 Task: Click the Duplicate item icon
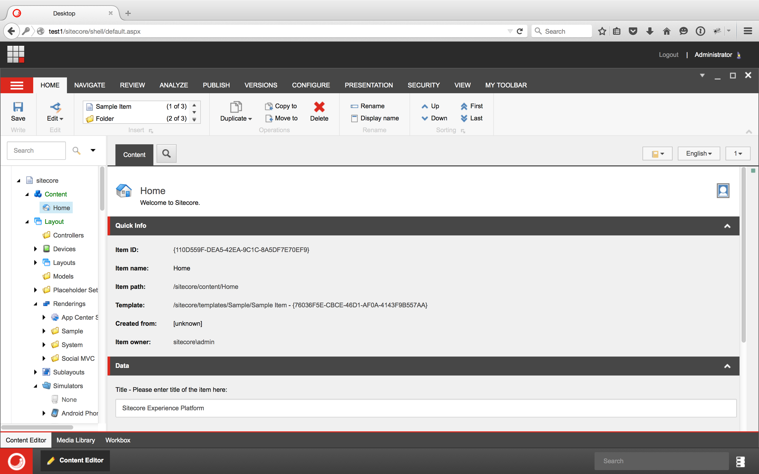(x=236, y=107)
